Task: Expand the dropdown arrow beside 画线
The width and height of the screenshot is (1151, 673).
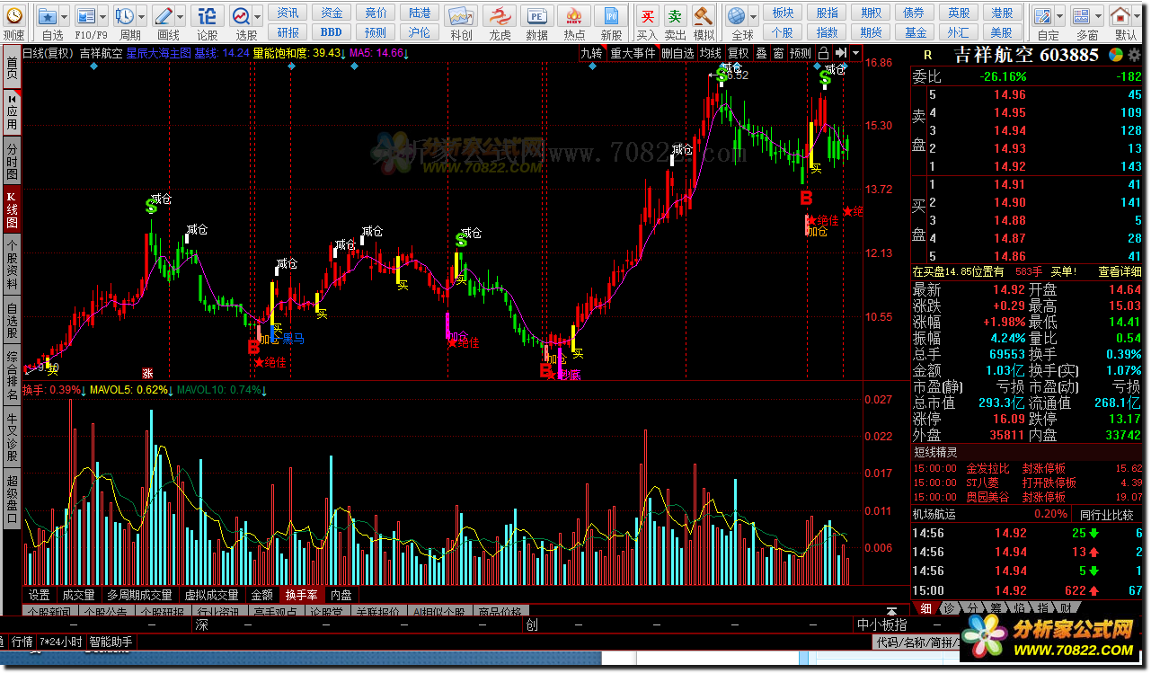Action: click(181, 17)
